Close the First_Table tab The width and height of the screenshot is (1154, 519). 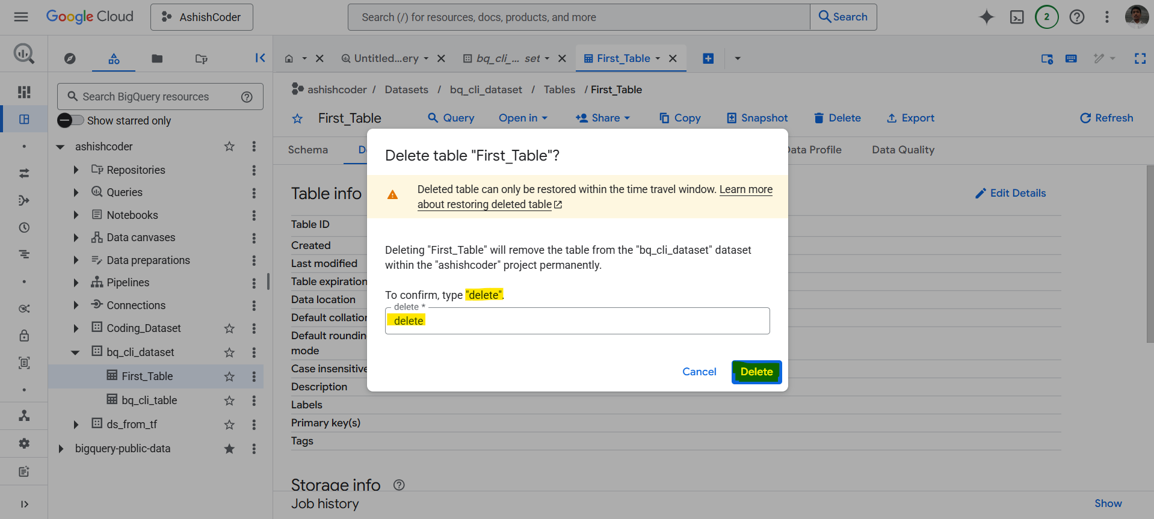[x=673, y=58]
